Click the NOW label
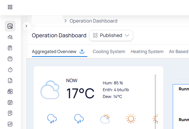189x129 pixels. [72, 81]
